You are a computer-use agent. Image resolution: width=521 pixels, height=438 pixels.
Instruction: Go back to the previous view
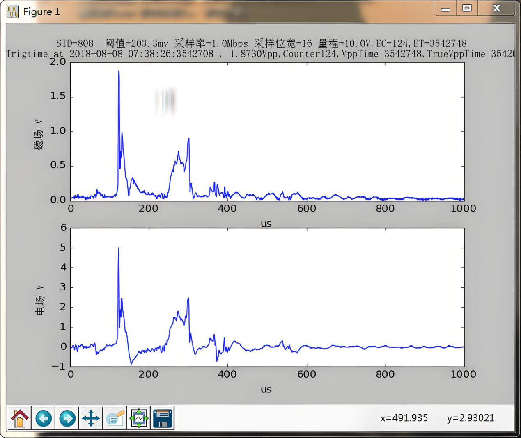(x=44, y=418)
